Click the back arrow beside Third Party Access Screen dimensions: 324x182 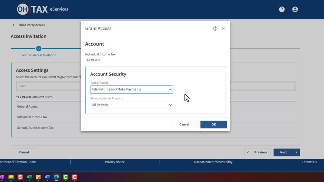(13, 25)
